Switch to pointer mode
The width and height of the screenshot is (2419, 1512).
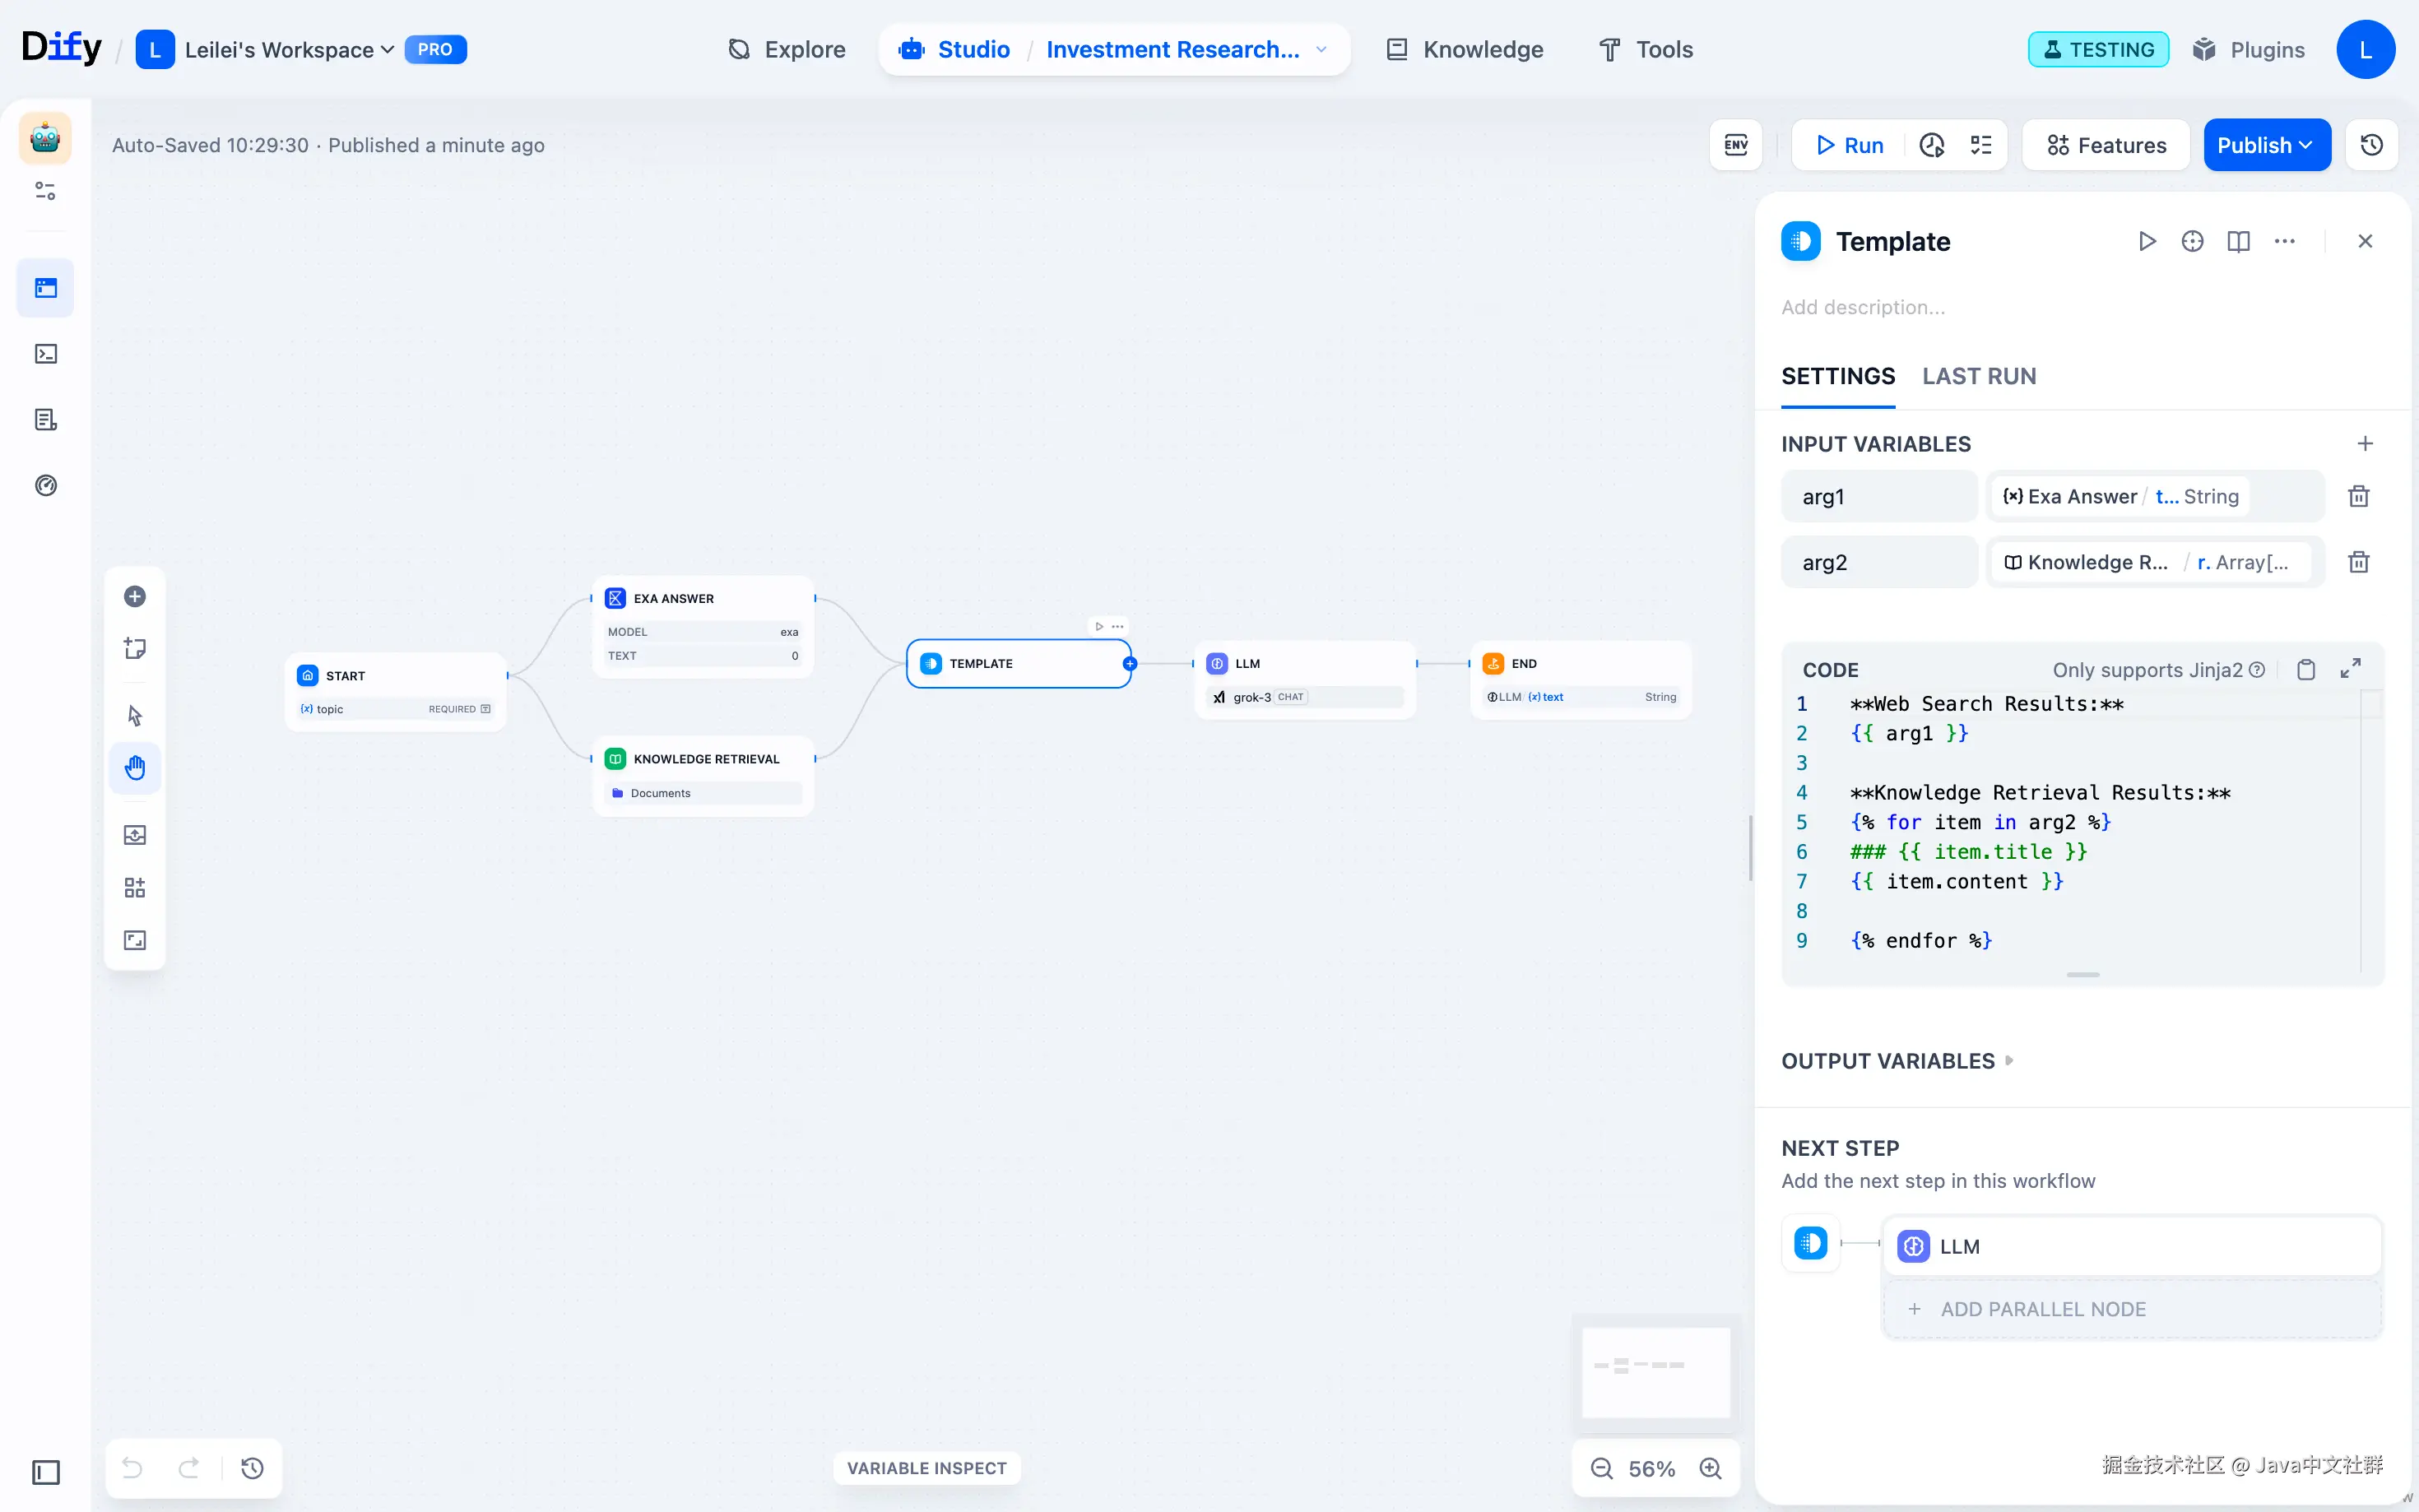(x=135, y=715)
